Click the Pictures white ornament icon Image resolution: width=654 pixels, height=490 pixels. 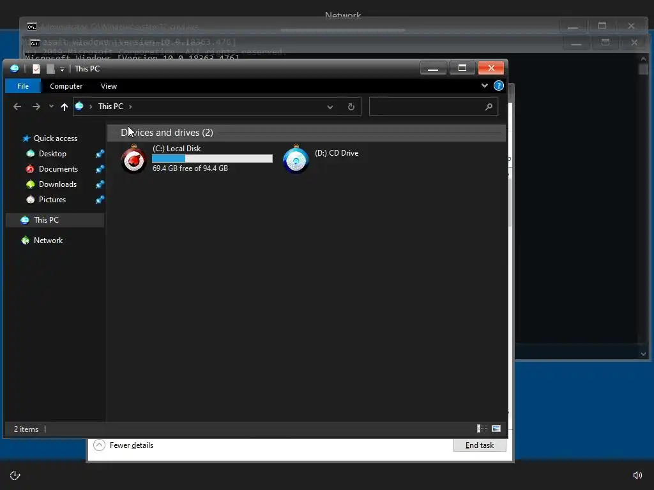tap(30, 200)
